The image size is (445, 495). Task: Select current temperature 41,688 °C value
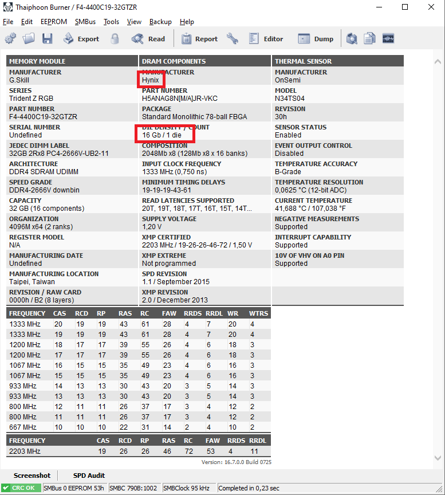[310, 209]
